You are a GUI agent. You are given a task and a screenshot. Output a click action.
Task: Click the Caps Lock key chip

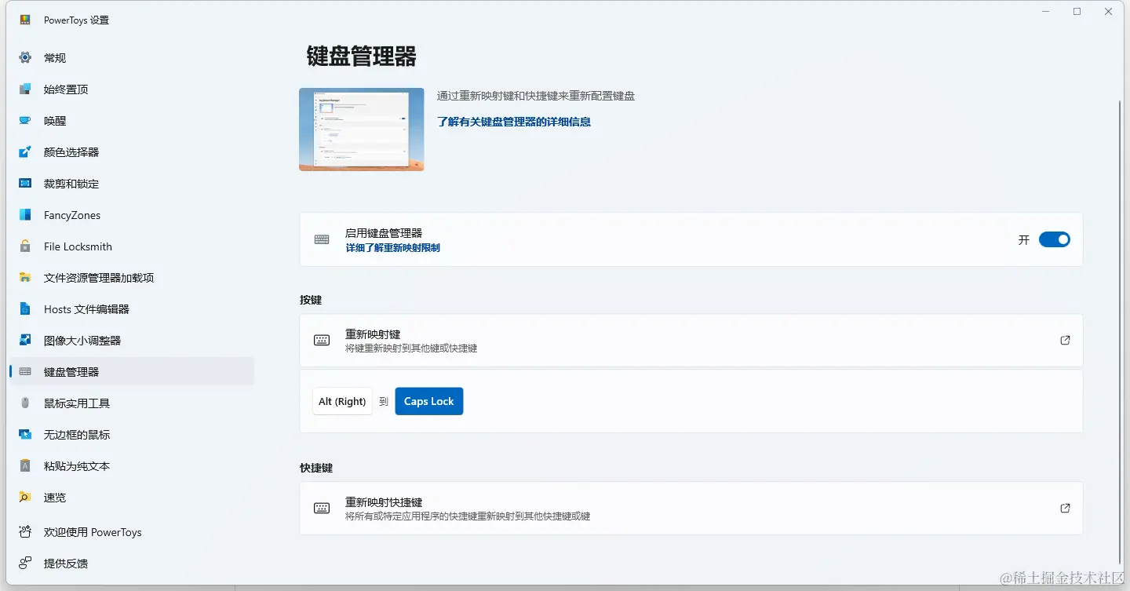(x=429, y=401)
